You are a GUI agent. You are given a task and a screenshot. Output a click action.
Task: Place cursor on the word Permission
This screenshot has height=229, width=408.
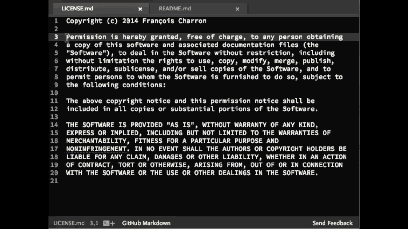click(86, 37)
